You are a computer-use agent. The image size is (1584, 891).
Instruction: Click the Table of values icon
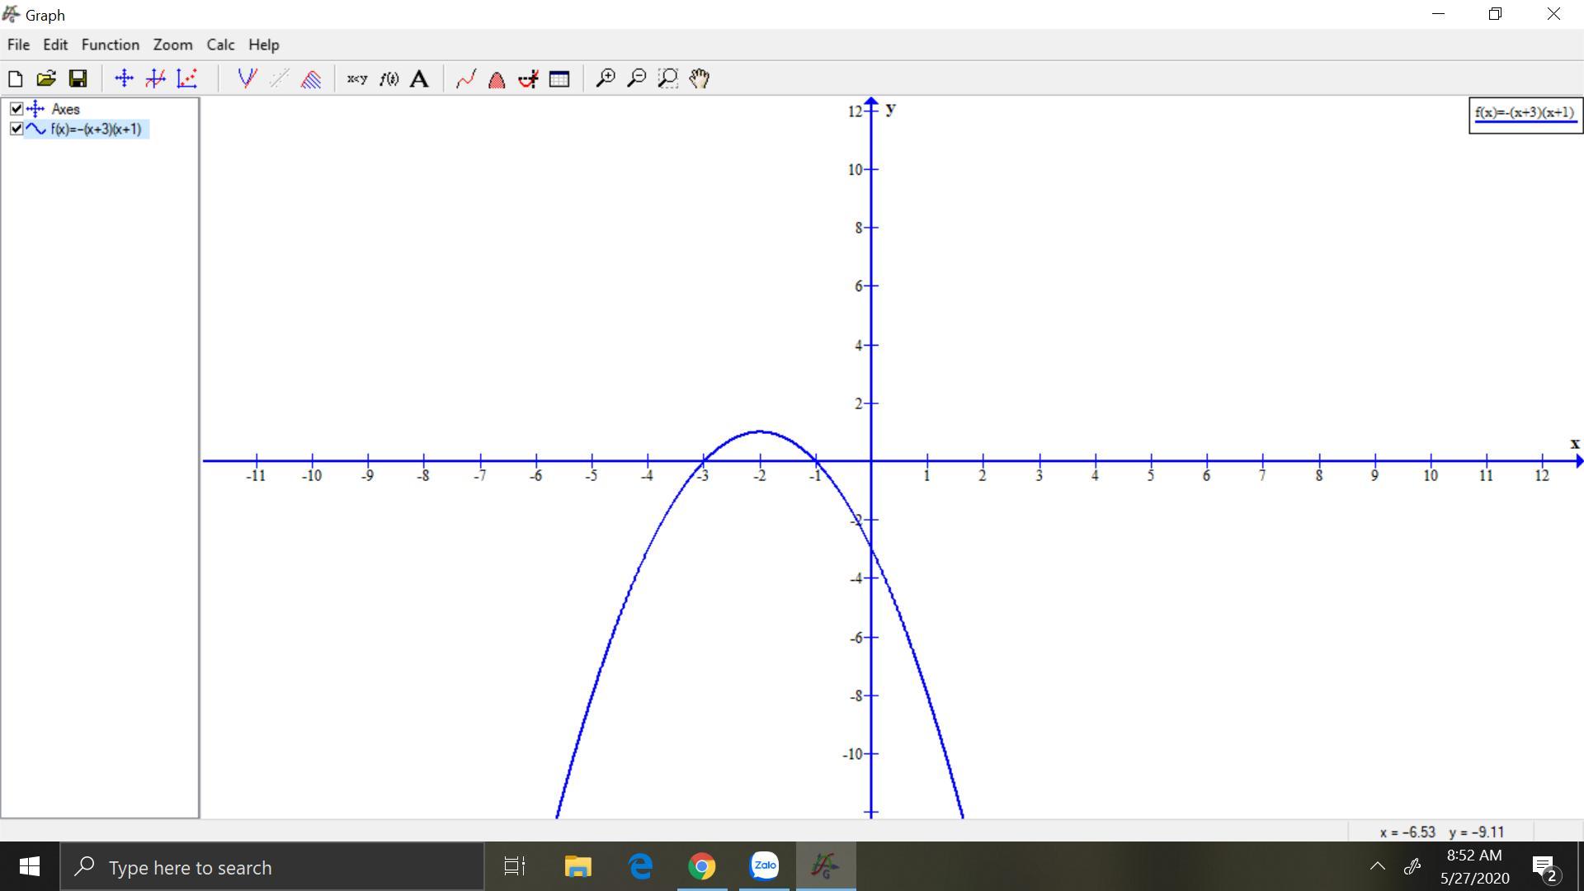559,78
